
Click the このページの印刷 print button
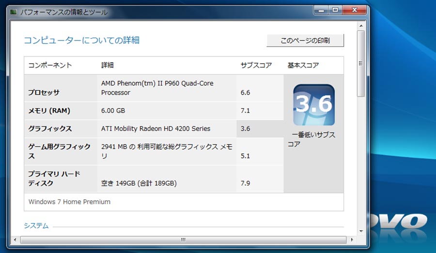pos(305,41)
